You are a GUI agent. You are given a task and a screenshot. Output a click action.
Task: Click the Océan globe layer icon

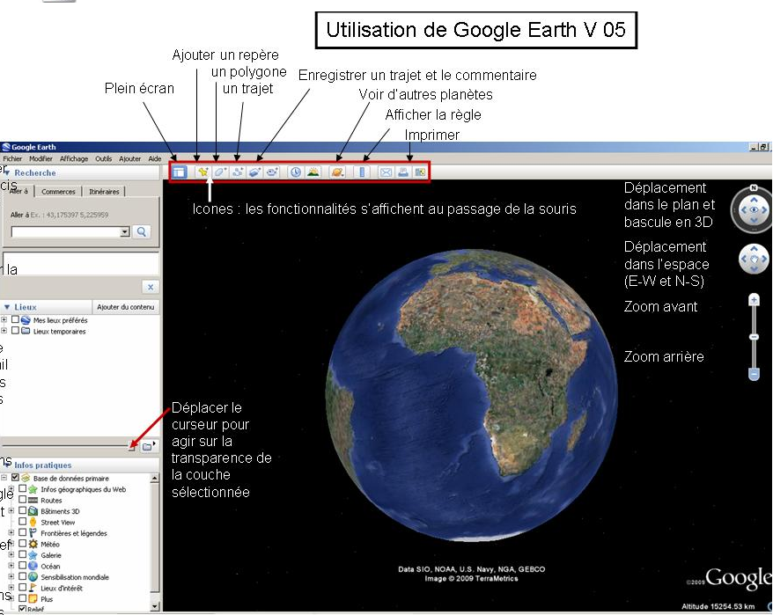[x=33, y=566]
